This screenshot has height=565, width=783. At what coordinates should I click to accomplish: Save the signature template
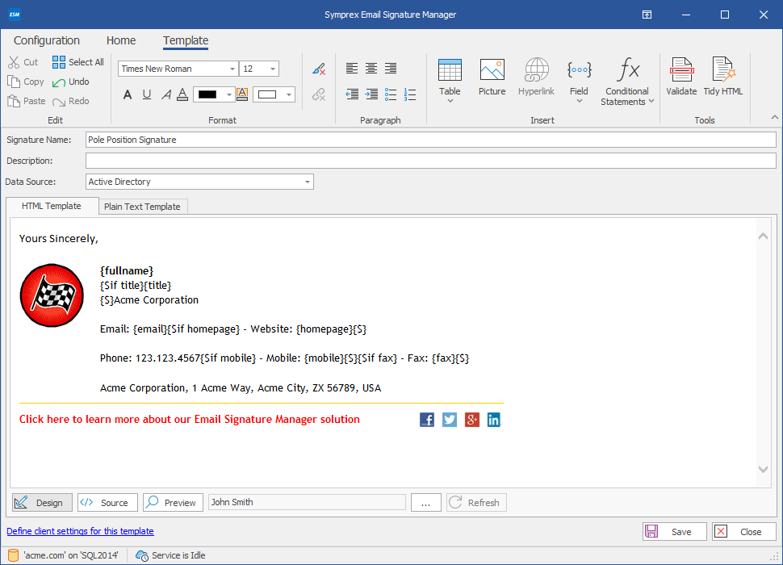point(674,532)
